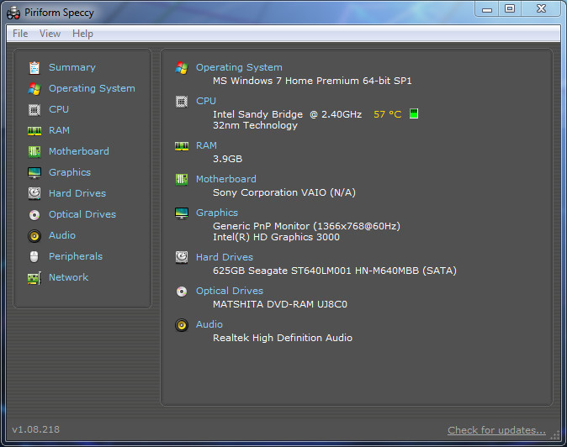Image resolution: width=567 pixels, height=447 pixels.
Task: Click the window resize grip in corner
Action: pos(554,434)
